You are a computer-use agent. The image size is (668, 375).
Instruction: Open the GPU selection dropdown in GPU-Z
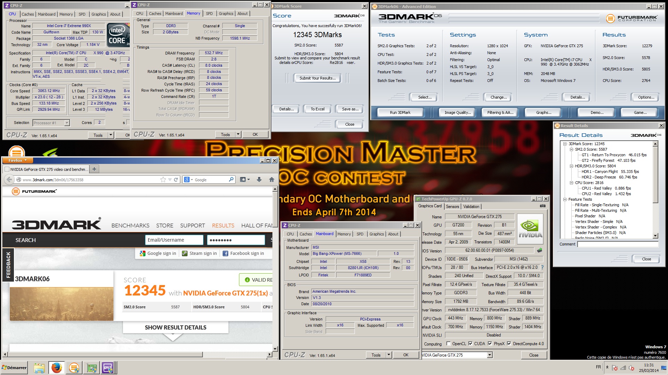[490, 355]
